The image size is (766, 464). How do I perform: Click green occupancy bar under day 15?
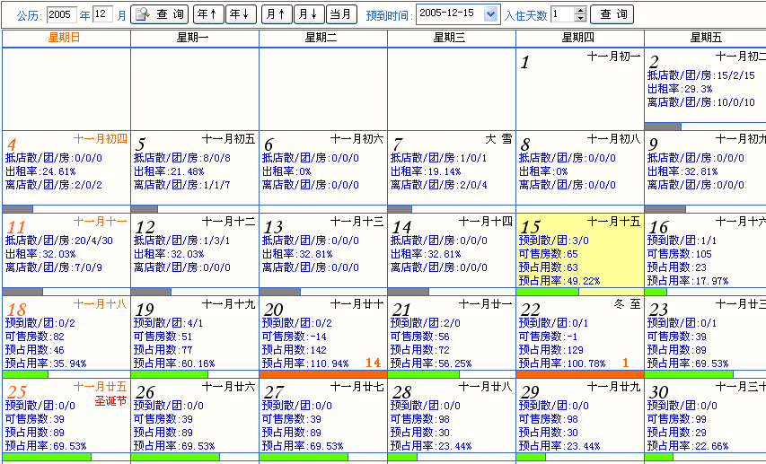[547, 292]
